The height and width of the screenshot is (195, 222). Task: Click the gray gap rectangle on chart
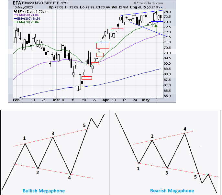pyautogui.click(x=100, y=55)
